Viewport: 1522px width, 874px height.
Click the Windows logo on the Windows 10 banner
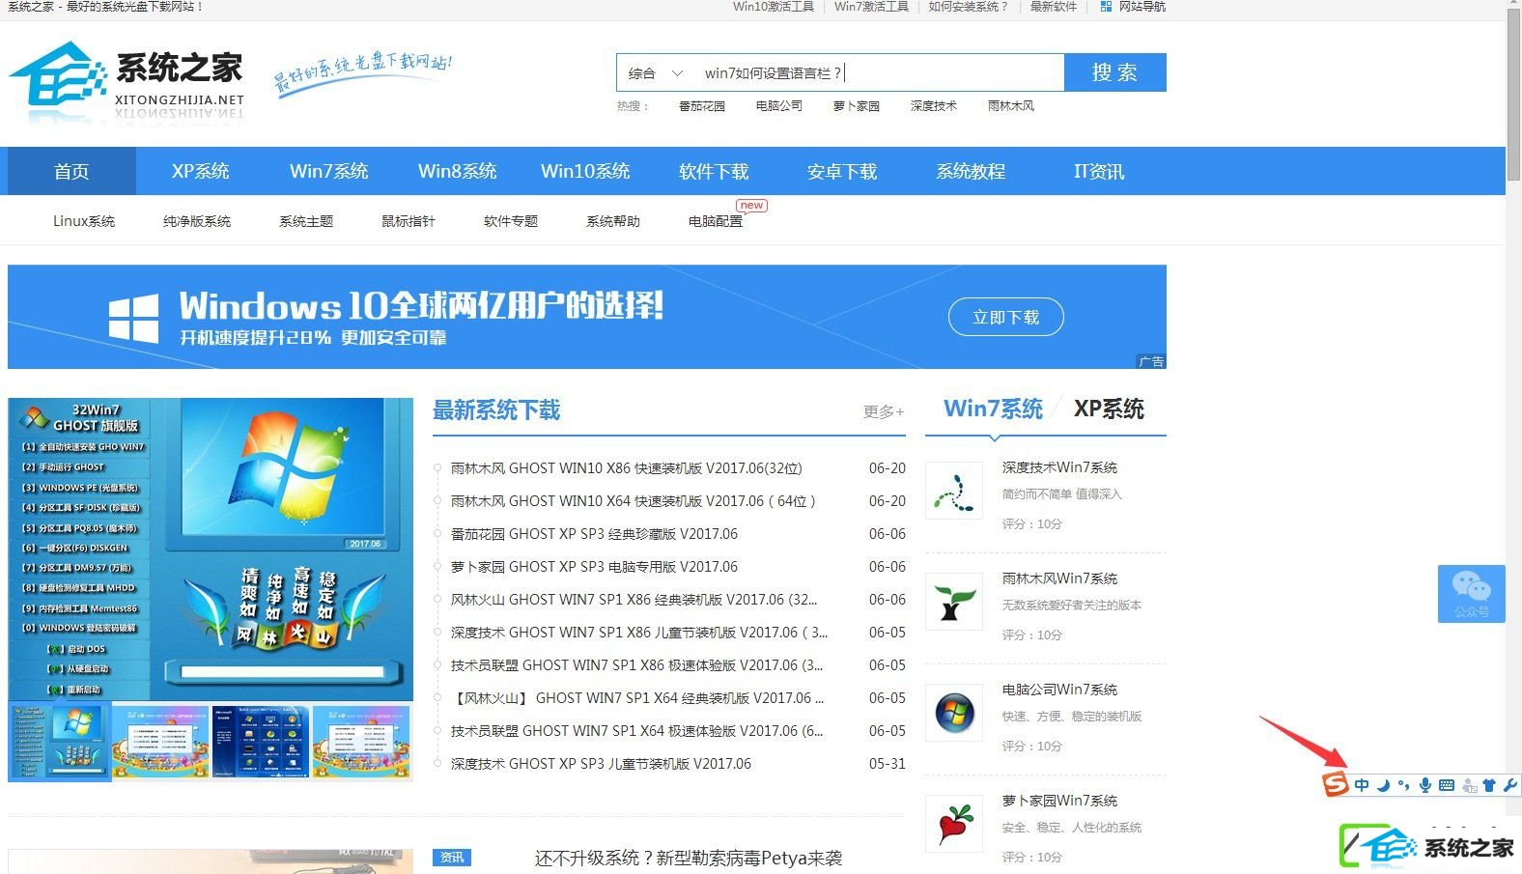[x=133, y=318]
